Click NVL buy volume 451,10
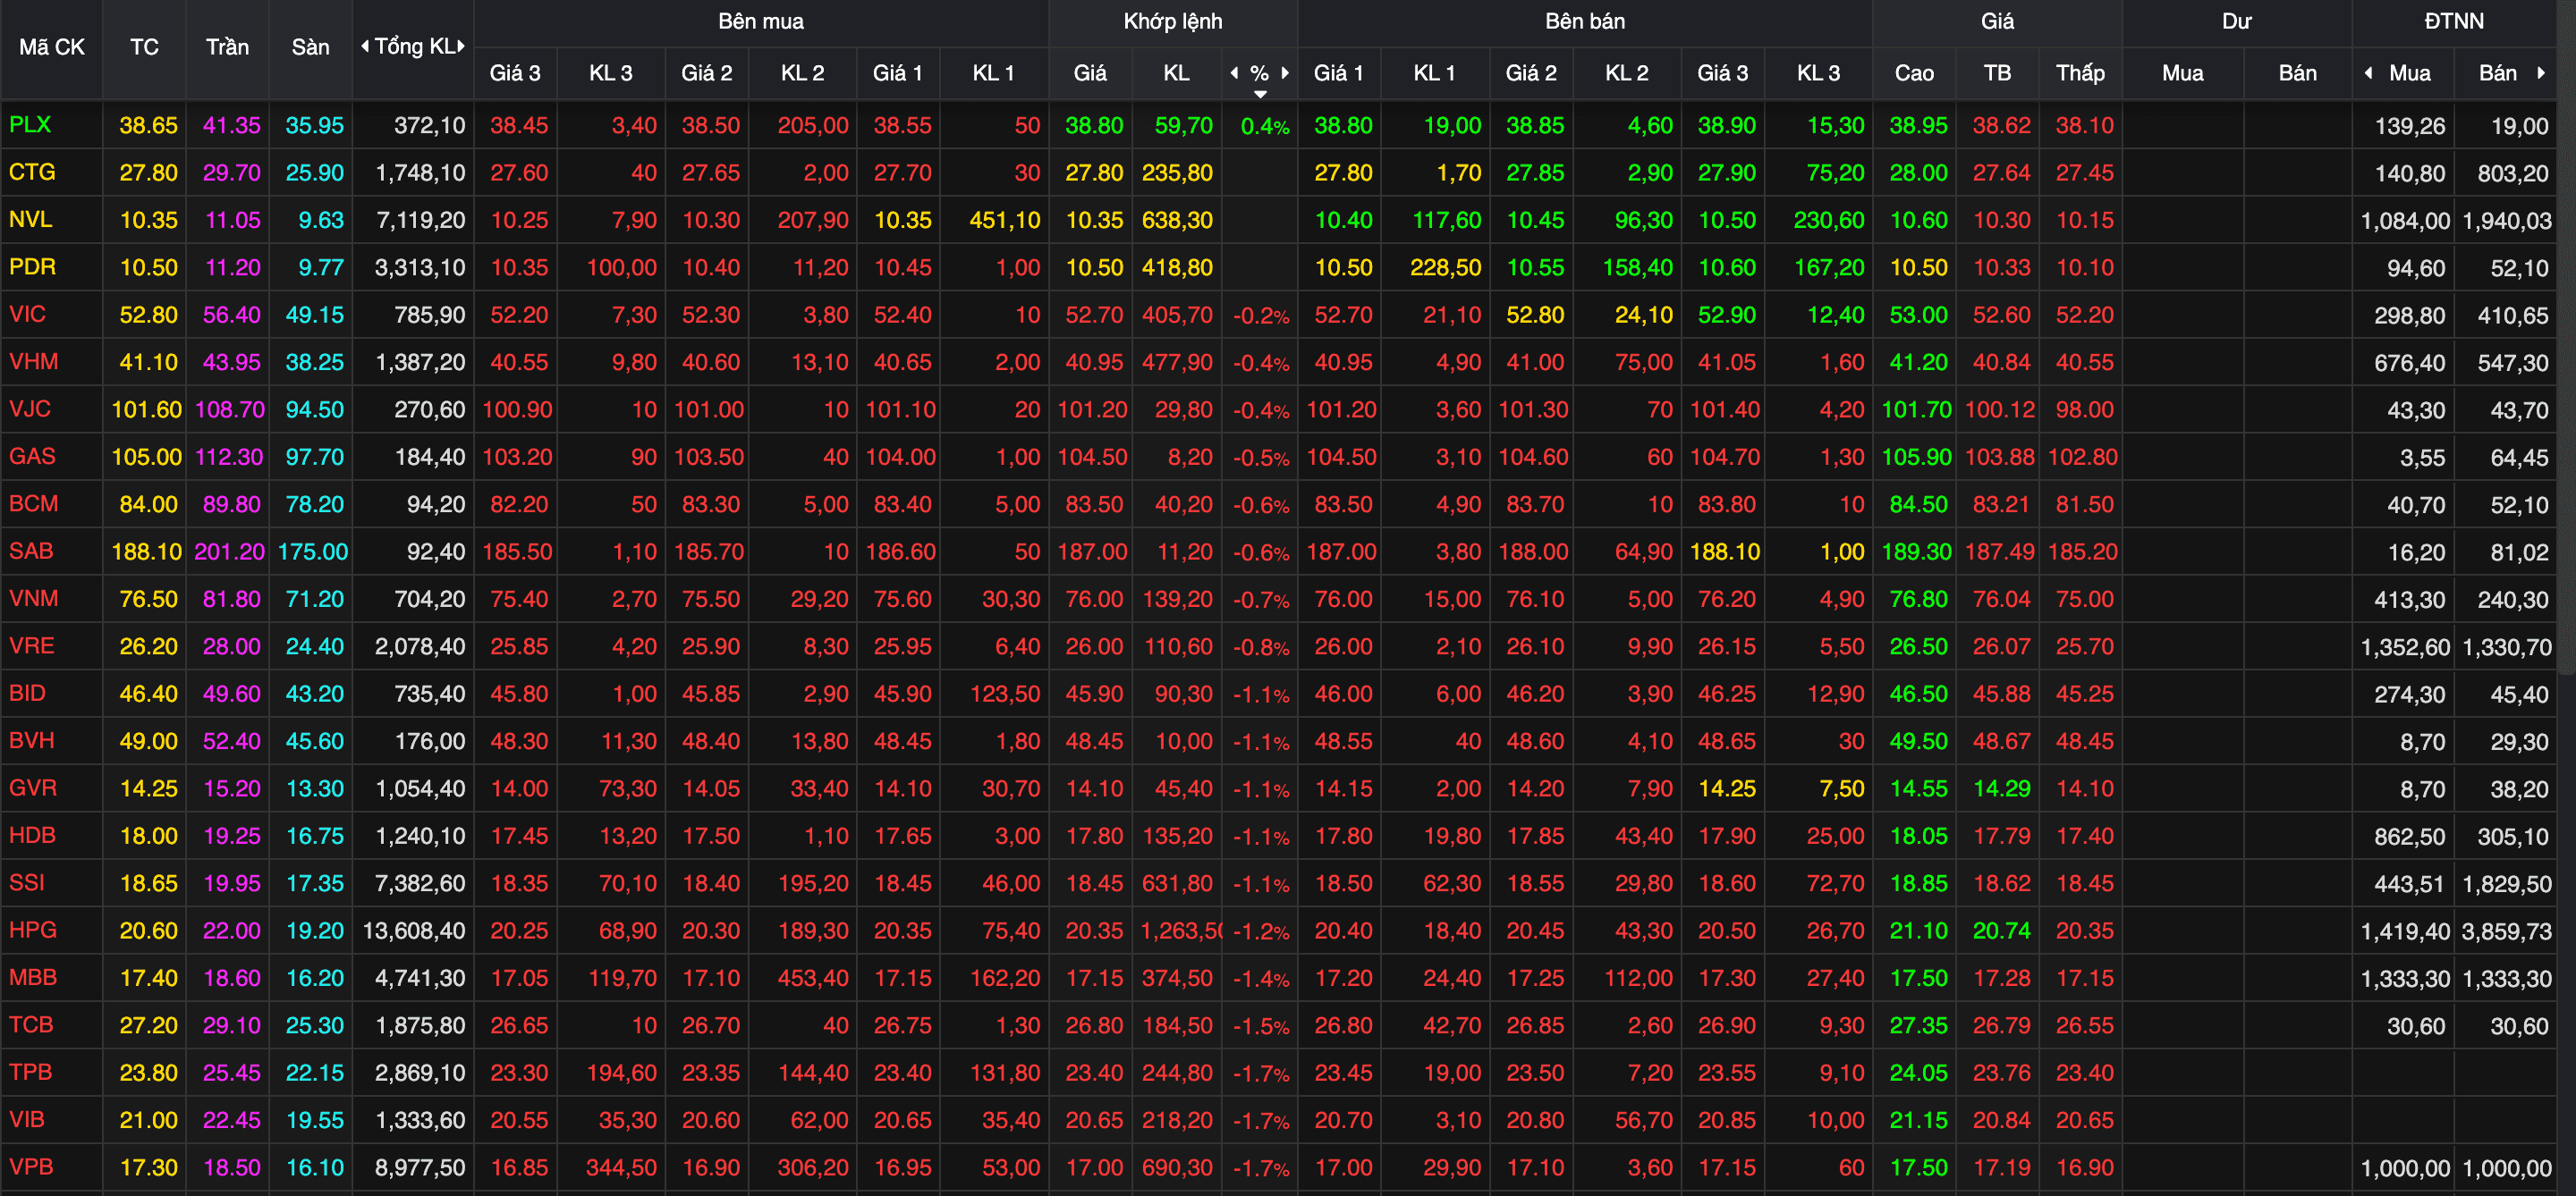 [1004, 220]
